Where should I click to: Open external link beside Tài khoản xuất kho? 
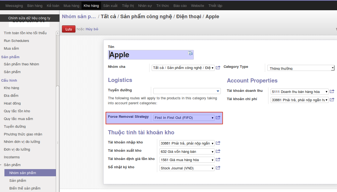click(218, 151)
